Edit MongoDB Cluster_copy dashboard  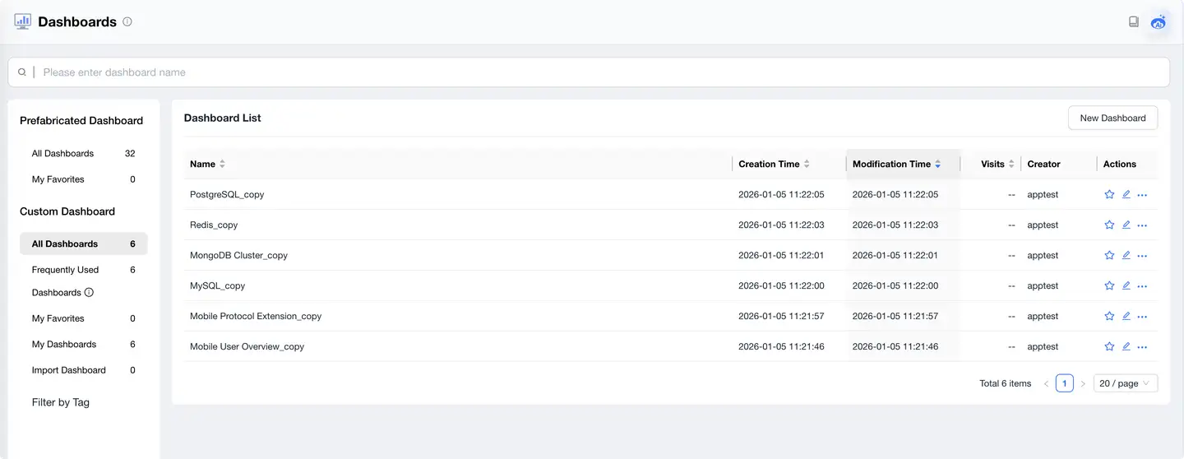click(x=1126, y=256)
